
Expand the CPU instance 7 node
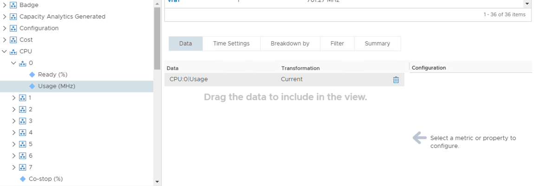[13, 167]
